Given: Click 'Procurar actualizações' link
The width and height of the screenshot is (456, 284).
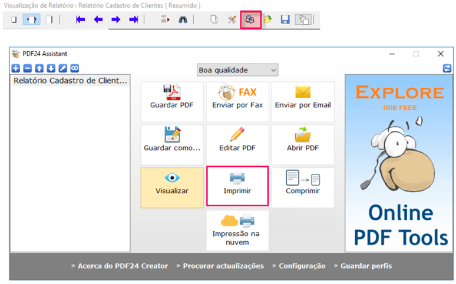Looking at the screenshot, I should pyautogui.click(x=223, y=266).
